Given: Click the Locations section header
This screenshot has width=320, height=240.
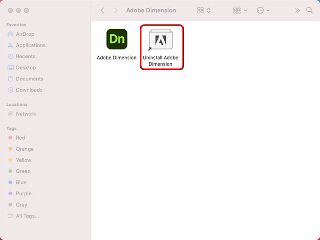Looking at the screenshot, I should [17, 104].
